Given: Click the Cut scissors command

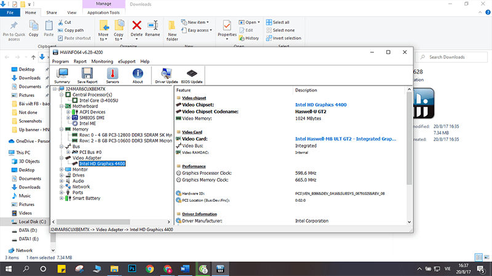Looking at the screenshot, I should 65,22.
